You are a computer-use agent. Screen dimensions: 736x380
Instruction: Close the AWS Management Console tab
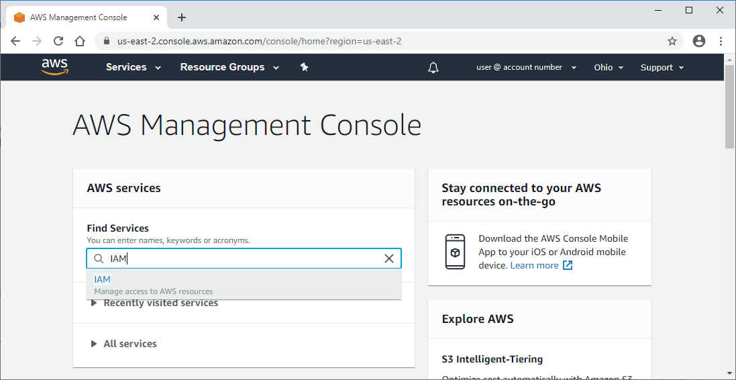(156, 17)
